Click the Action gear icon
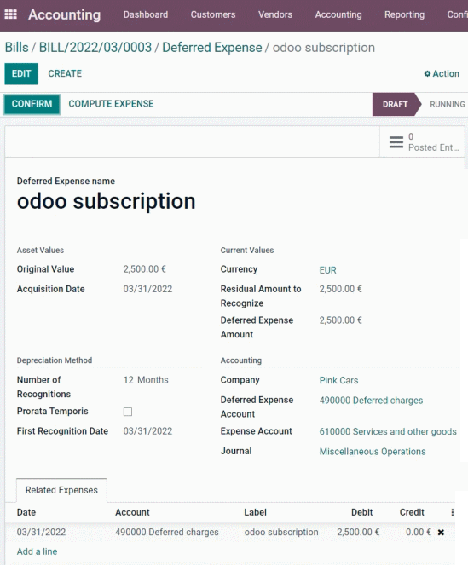The height and width of the screenshot is (565, 468). pos(427,73)
